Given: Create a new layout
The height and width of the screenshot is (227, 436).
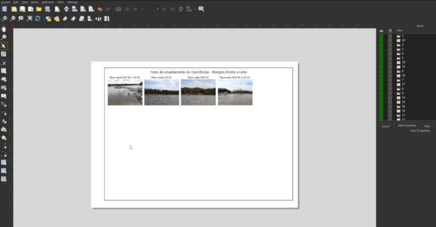Looking at the screenshot, I should (14, 9).
